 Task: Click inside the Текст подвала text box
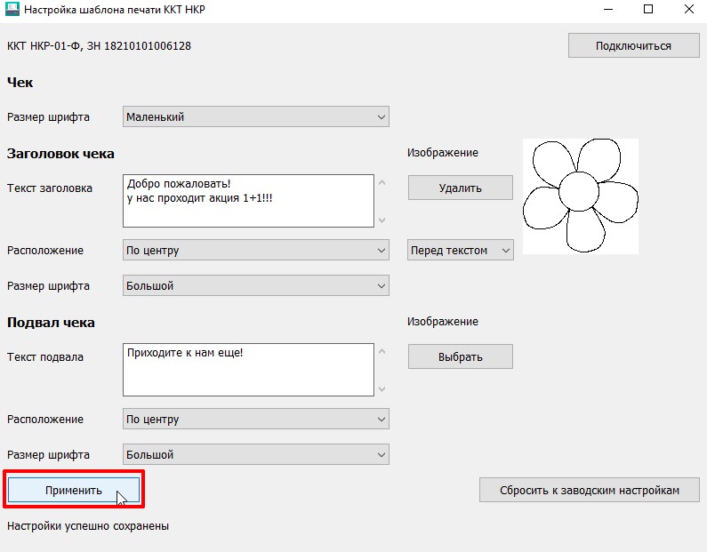(248, 370)
